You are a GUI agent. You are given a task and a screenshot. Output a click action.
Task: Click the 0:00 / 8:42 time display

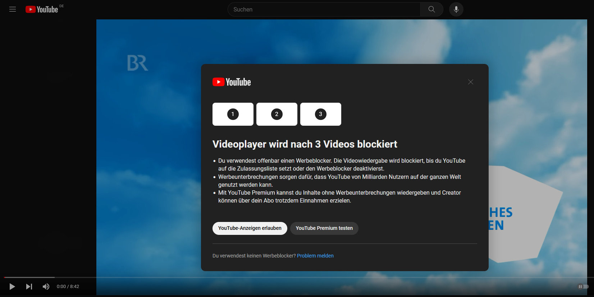(x=68, y=287)
